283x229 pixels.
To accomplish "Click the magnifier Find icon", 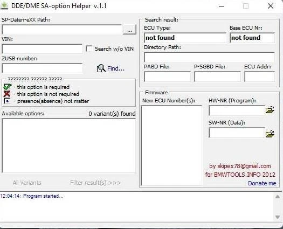I will (x=101, y=68).
